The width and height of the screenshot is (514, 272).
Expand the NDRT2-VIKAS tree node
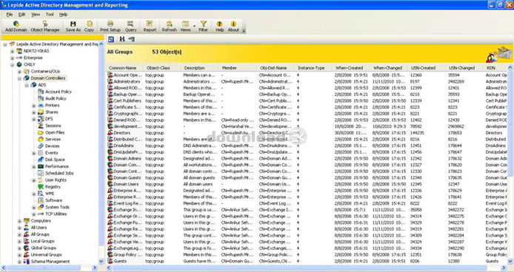point(12,51)
